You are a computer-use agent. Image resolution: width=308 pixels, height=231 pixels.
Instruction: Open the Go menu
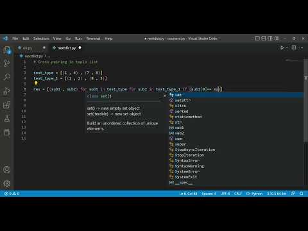click(x=68, y=38)
